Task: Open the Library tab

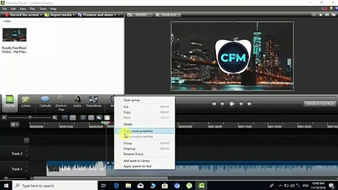Action: coord(26,102)
